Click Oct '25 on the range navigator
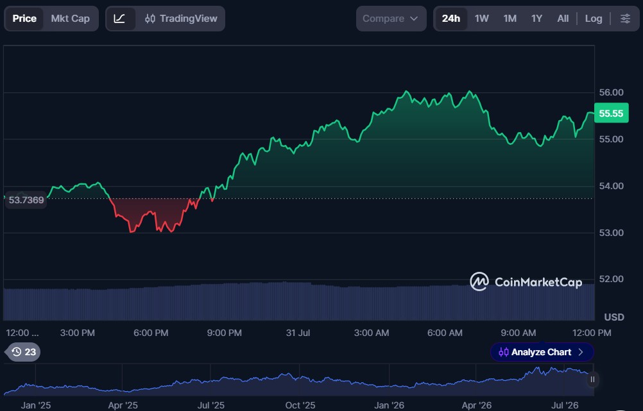This screenshot has width=643, height=411. (x=300, y=405)
